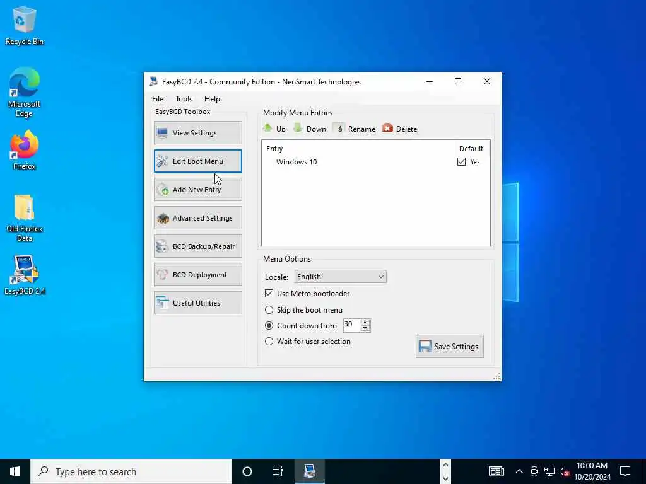Select Skip the boot menu option
This screenshot has height=484, width=646.
pyautogui.click(x=269, y=309)
